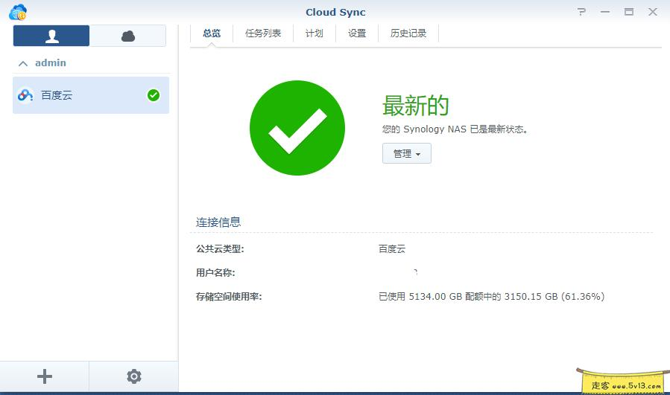Collapse the admin group chevron
Screen dimensions: 670x395
pos(23,64)
